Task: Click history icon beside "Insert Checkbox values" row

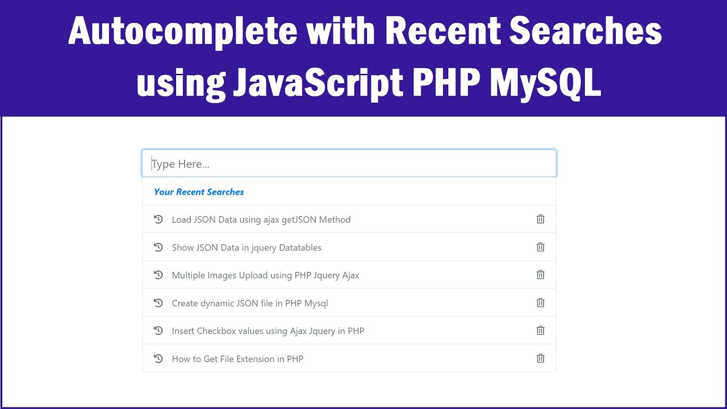Action: tap(158, 331)
